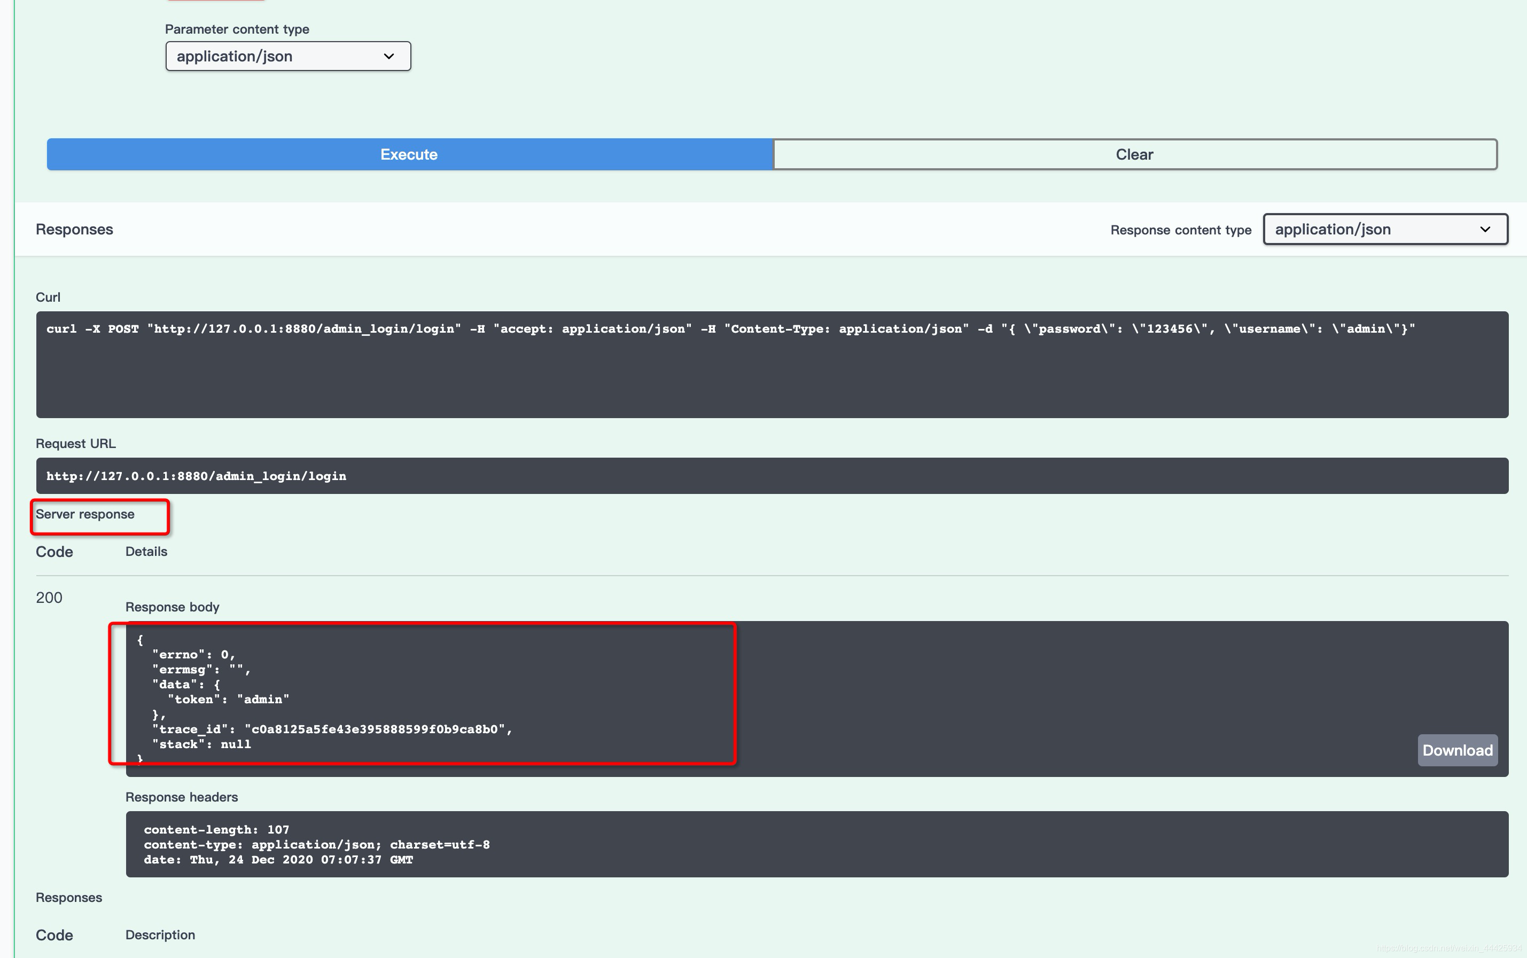Viewport: 1527px width, 958px height.
Task: Click the 200 status code
Action: (49, 598)
